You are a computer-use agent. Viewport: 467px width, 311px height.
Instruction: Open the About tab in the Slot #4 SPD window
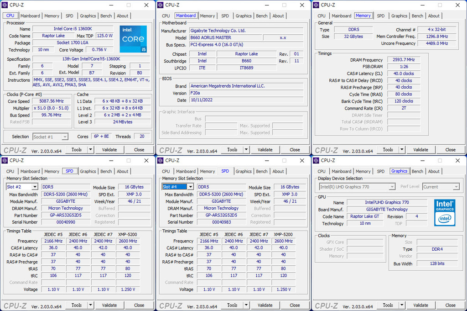point(278,171)
